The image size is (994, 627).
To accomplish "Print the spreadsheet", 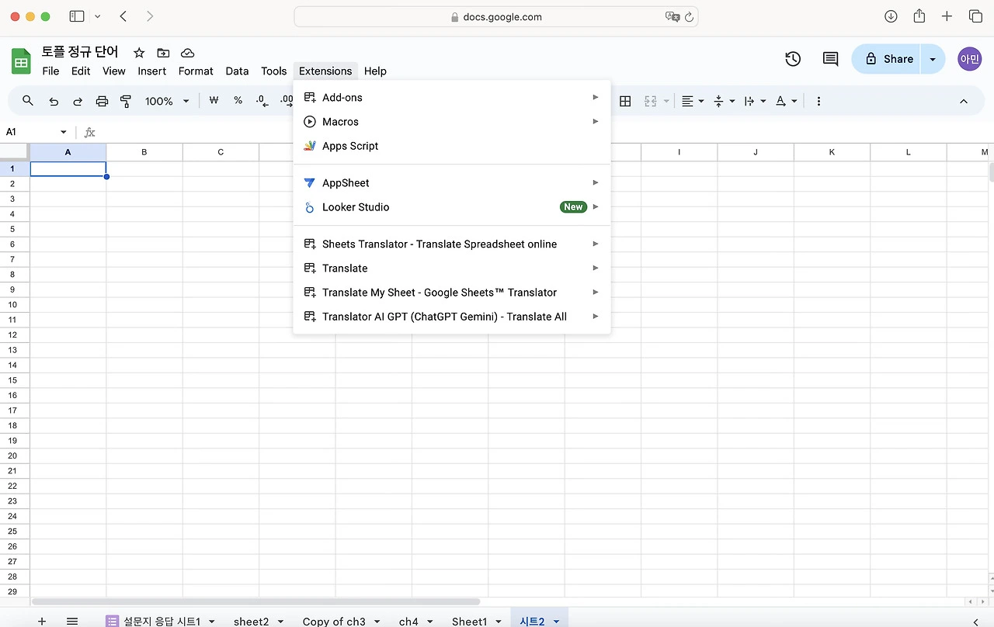I will click(x=102, y=101).
